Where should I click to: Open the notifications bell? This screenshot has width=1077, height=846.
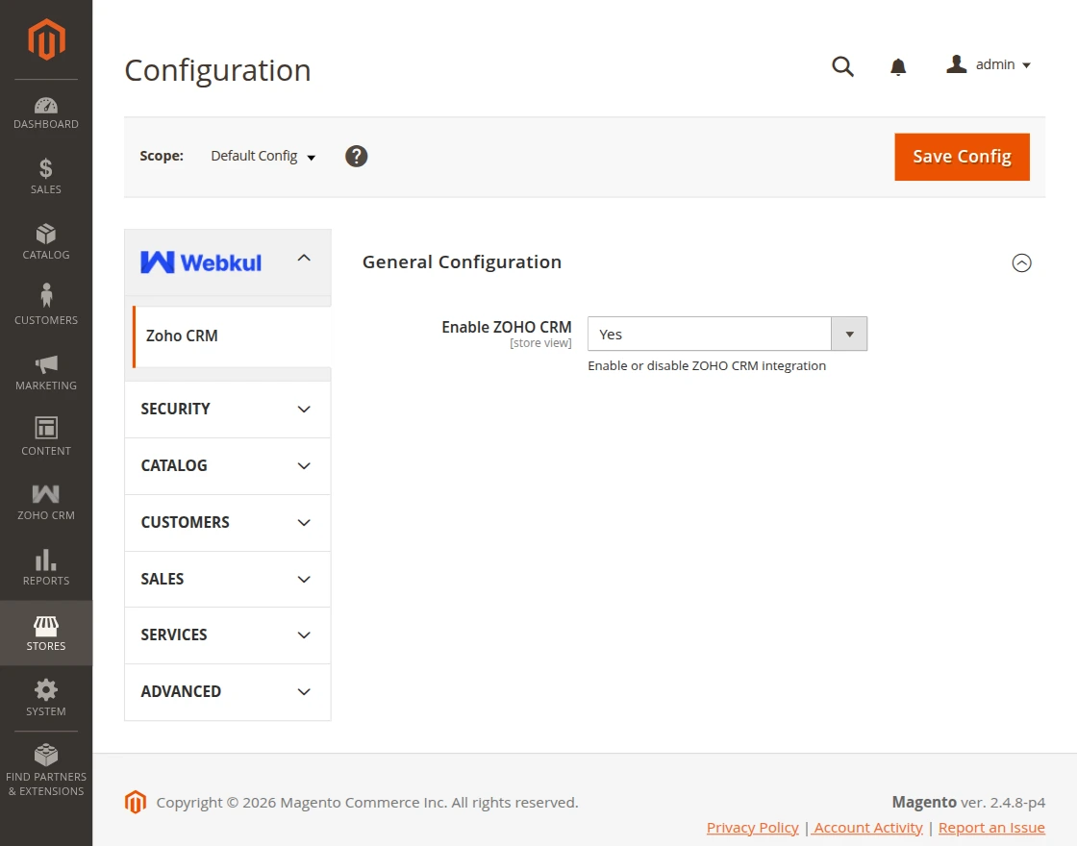pos(898,66)
